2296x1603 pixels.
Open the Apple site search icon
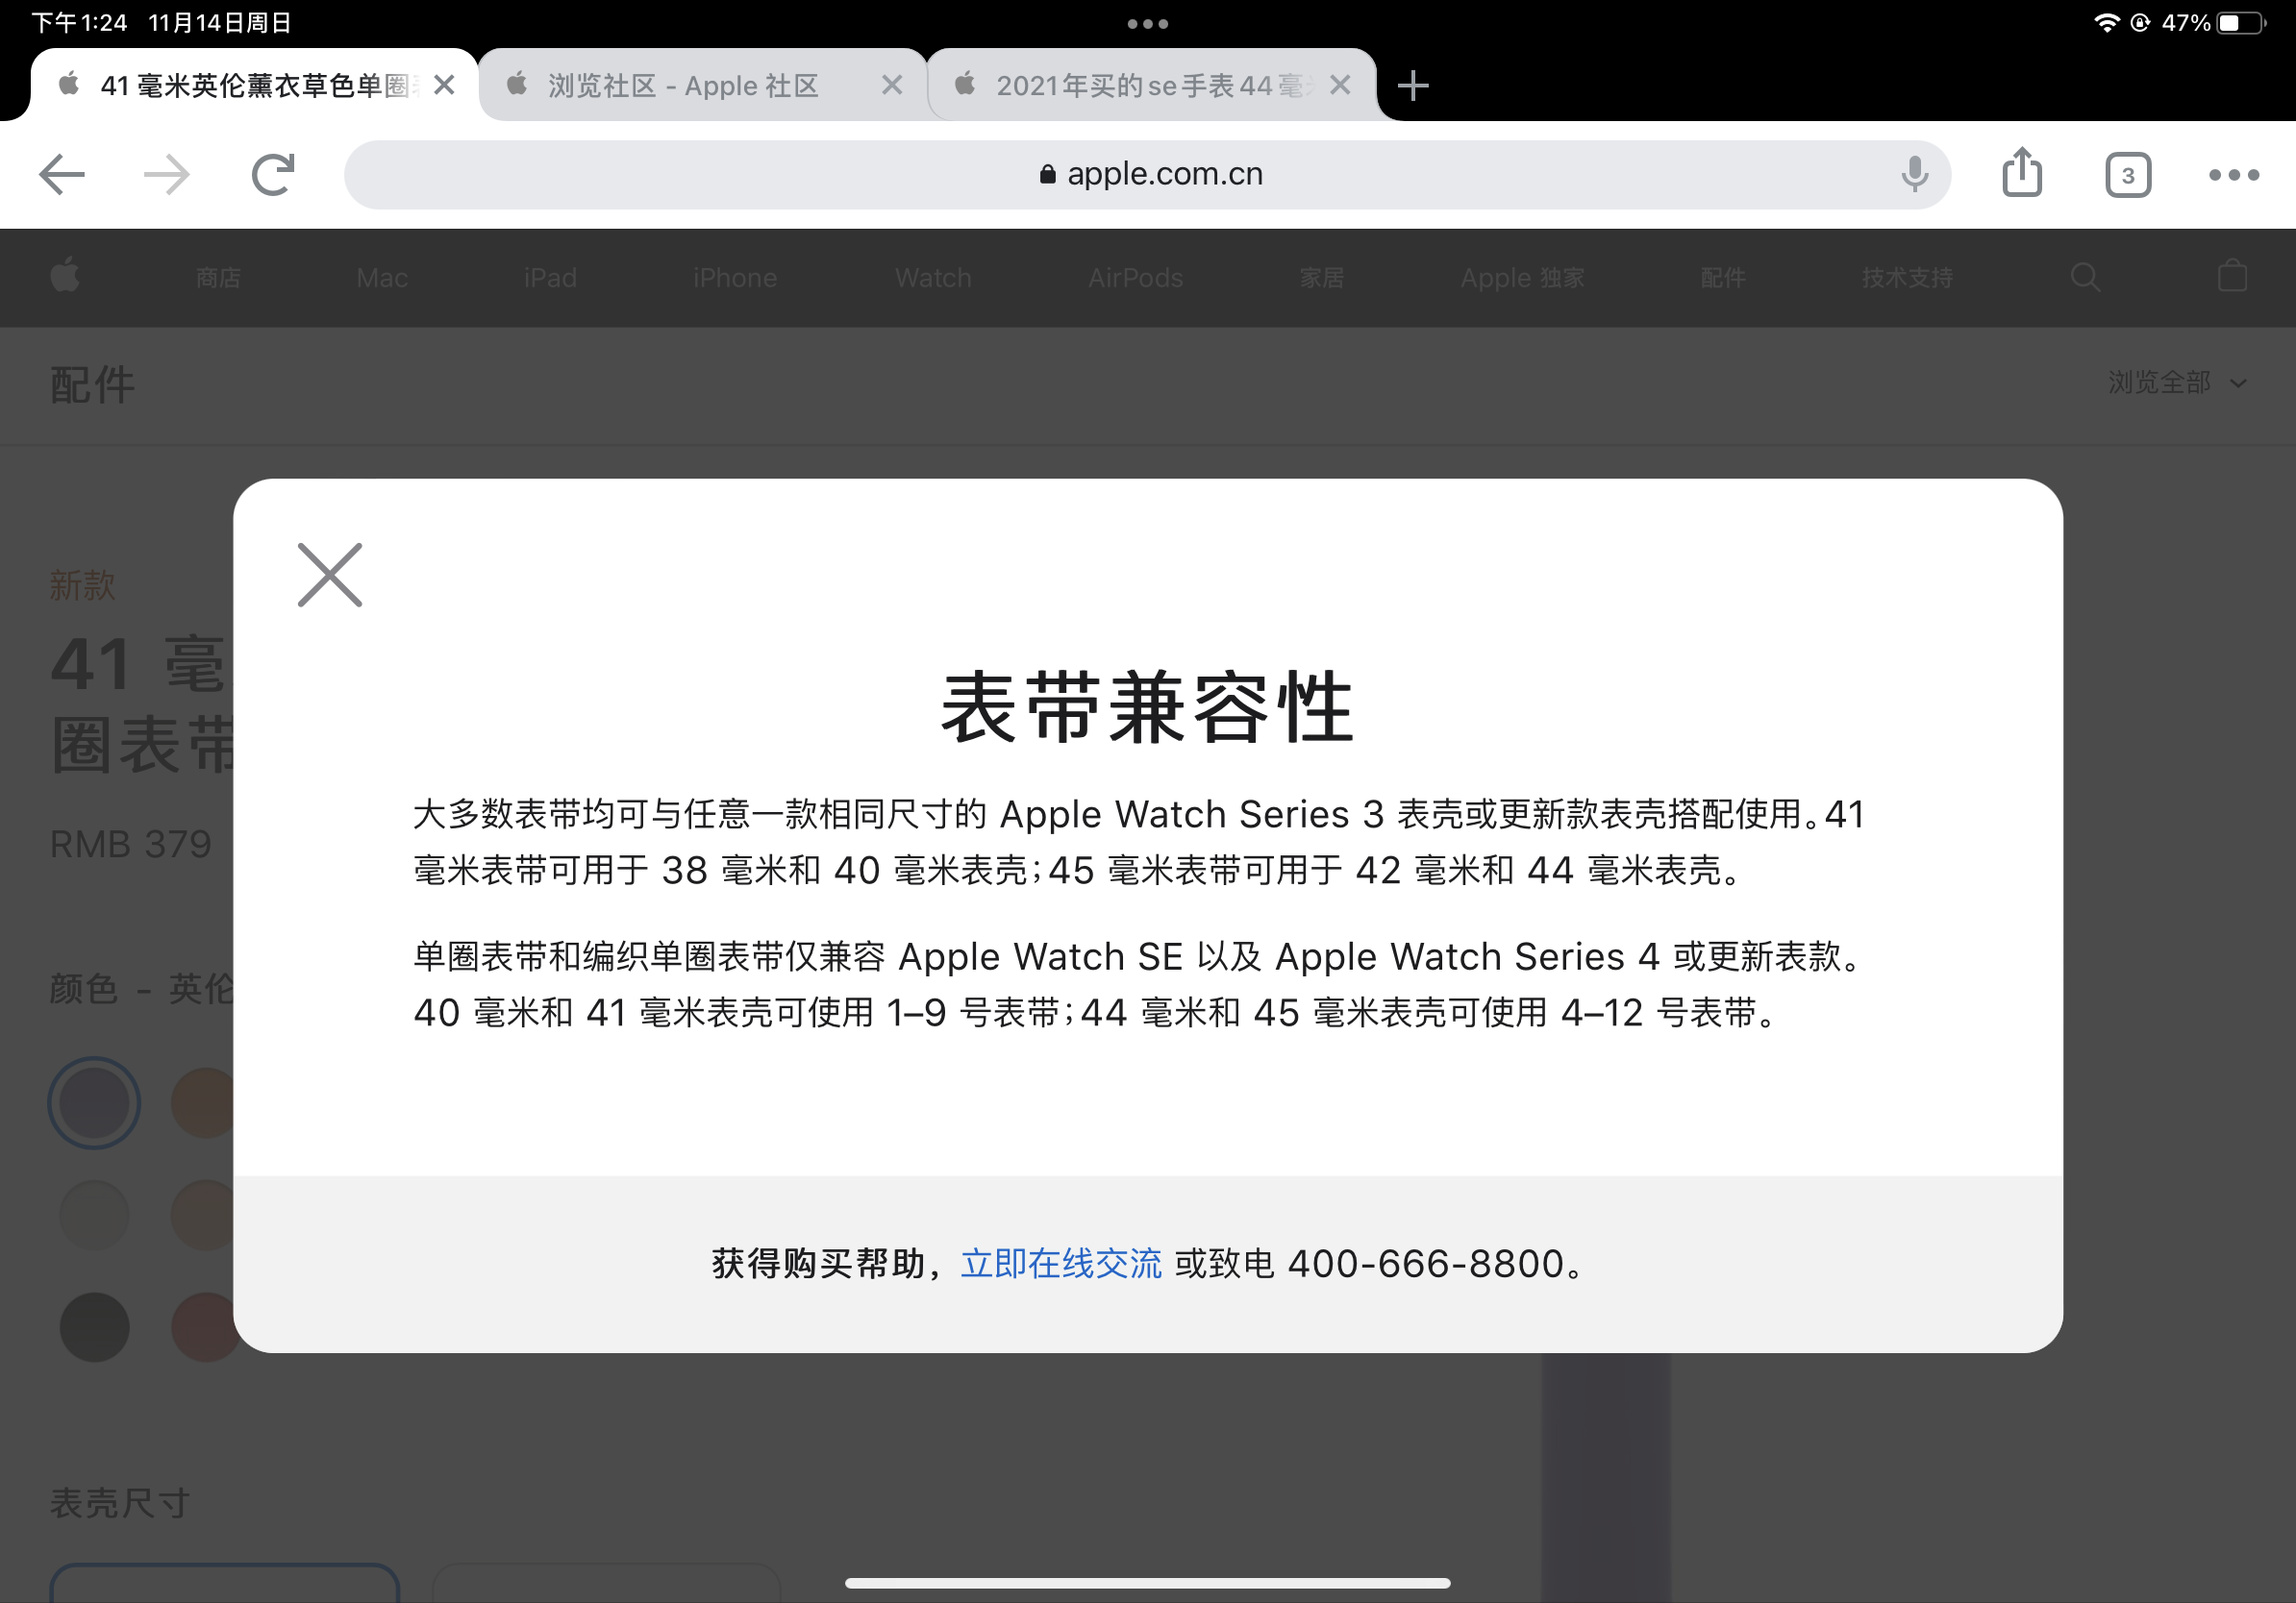pos(2084,277)
